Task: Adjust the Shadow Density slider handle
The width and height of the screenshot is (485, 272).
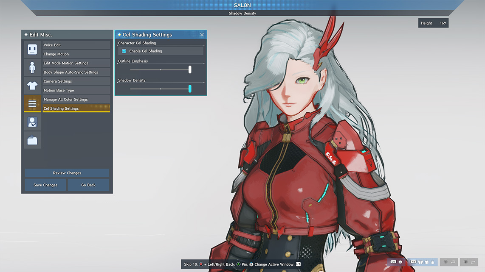Action: [189, 89]
